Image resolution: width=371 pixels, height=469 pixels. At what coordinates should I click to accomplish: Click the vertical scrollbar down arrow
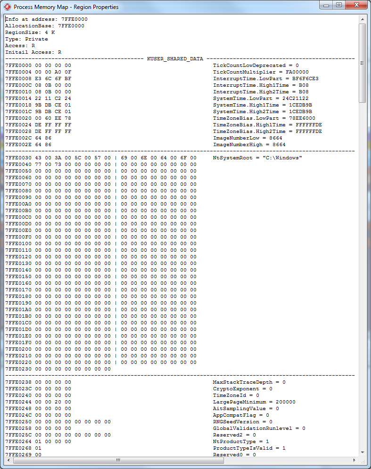point(363,453)
